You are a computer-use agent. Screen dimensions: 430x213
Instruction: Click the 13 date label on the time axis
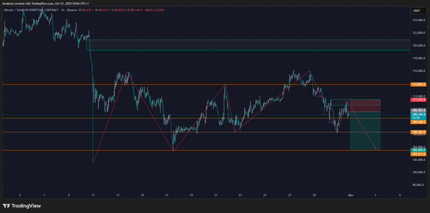pos(118,195)
